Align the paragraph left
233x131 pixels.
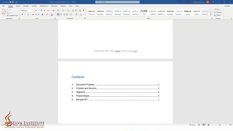coord(58,15)
